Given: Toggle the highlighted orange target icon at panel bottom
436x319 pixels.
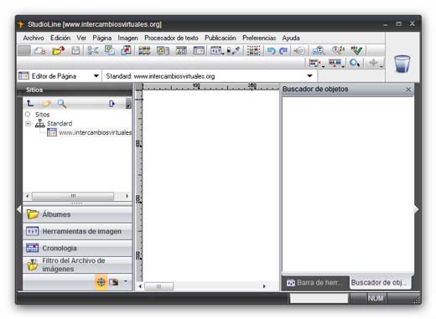Looking at the screenshot, I should [x=101, y=282].
